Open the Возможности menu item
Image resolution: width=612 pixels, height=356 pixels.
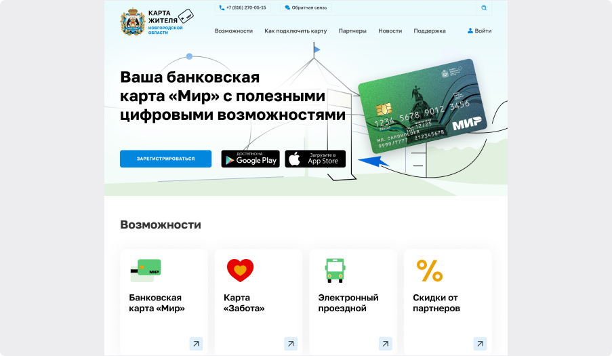[233, 31]
